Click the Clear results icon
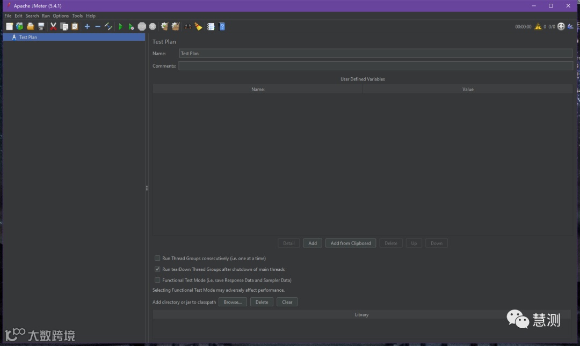The image size is (580, 346). [165, 27]
